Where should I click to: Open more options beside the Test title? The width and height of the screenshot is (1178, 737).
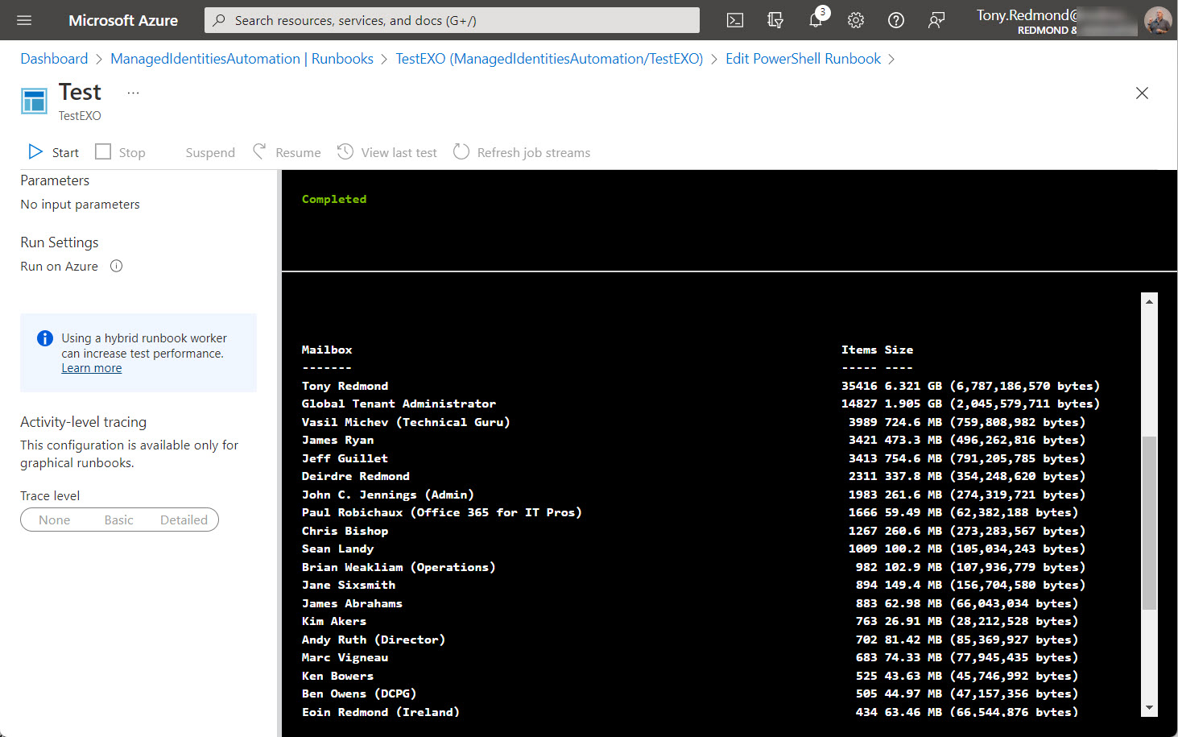tap(133, 92)
